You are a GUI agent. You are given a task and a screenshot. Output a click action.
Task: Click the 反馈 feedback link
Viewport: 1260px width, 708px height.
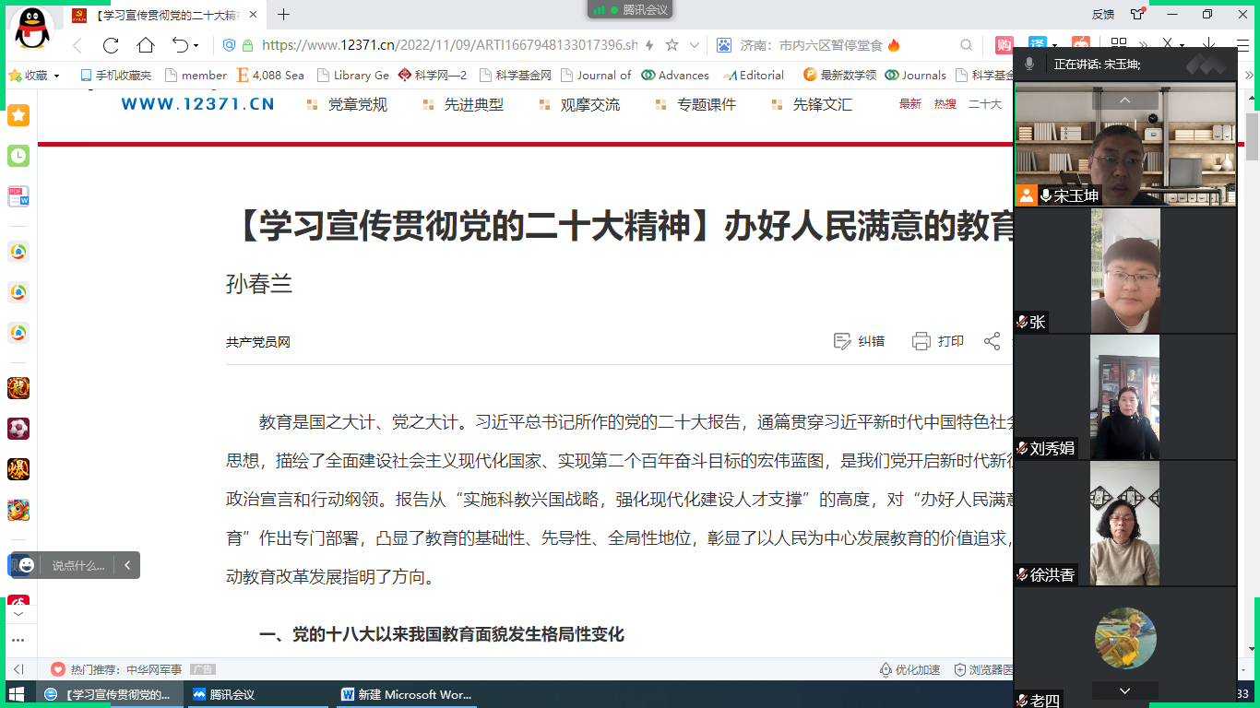click(1103, 14)
